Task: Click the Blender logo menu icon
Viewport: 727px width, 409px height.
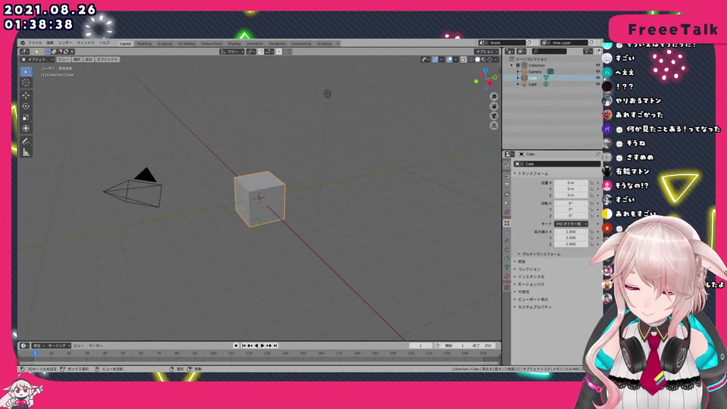Action: [22, 42]
